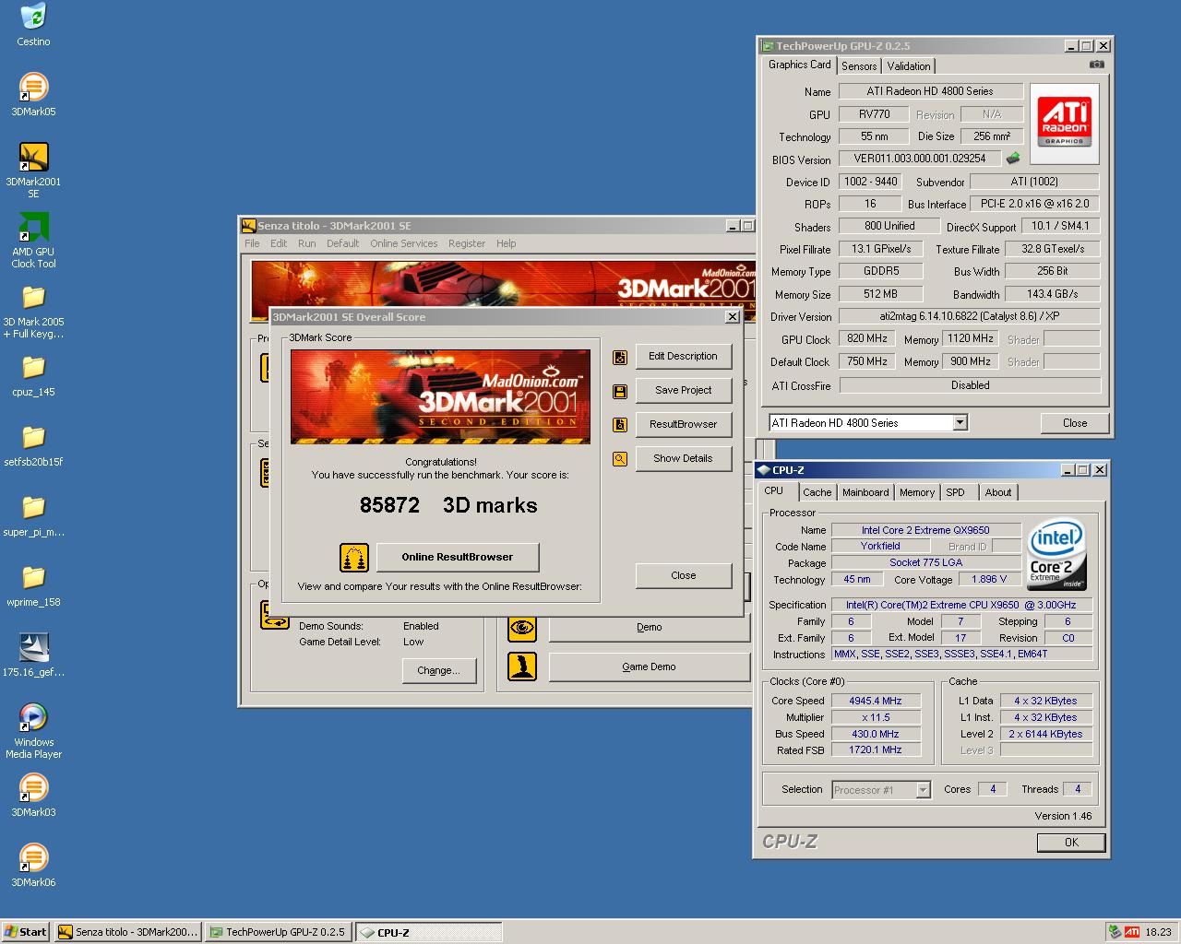Click the Demo eye icon in 3DMark2001
Image resolution: width=1181 pixels, height=944 pixels.
pos(522,628)
